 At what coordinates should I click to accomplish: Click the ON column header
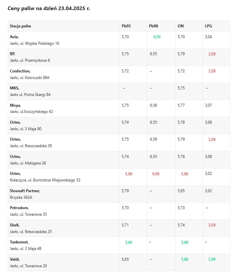point(181,26)
